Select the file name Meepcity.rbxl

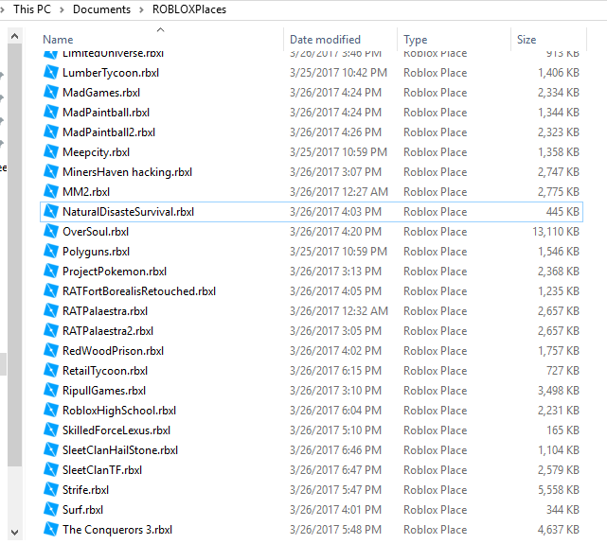coord(96,152)
